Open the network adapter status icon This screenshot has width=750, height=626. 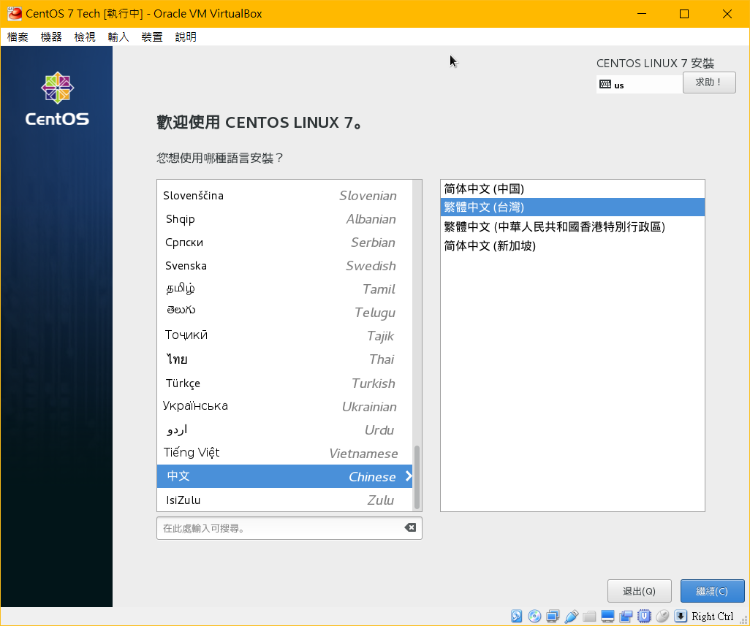click(x=553, y=616)
